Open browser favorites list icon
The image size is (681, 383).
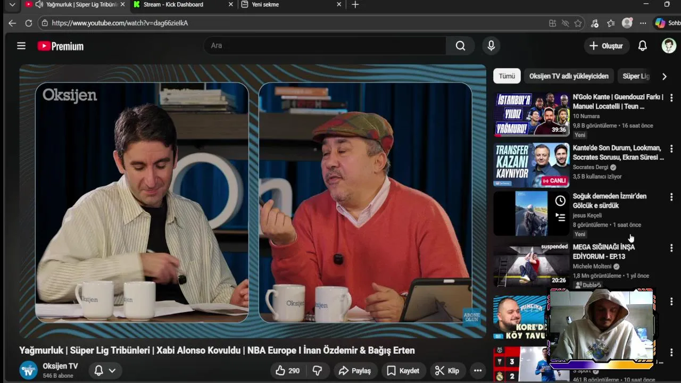click(611, 23)
